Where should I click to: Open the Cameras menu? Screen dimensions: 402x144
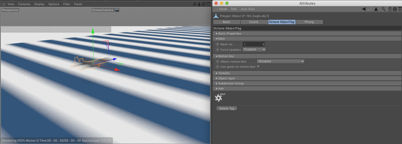tap(24, 4)
